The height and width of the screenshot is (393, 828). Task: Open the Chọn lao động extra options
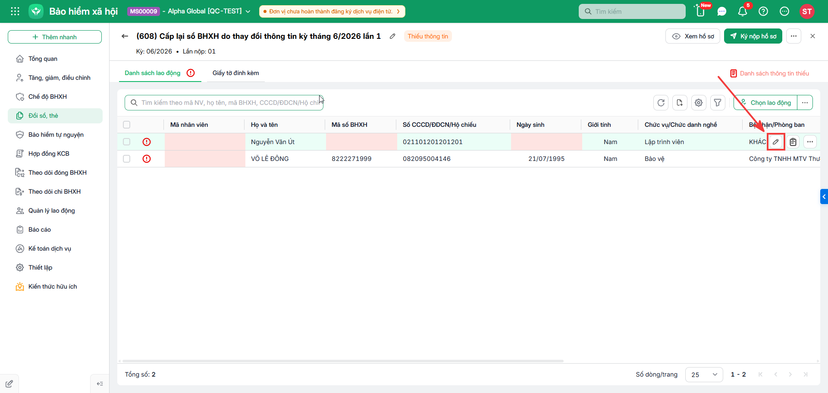[x=805, y=103]
